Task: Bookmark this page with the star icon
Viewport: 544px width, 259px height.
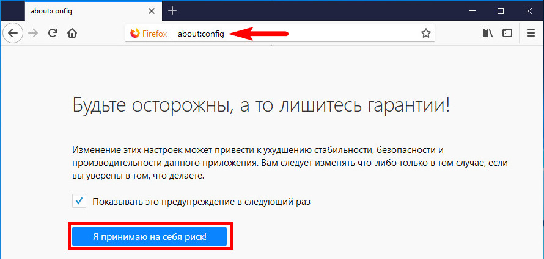Action: point(425,34)
